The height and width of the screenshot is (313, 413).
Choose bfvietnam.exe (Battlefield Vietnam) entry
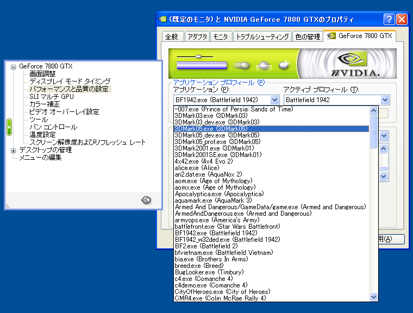pos(272,253)
